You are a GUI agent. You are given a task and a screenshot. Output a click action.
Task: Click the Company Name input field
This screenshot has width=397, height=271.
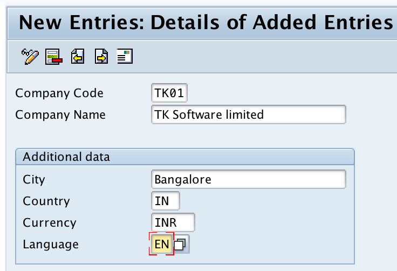[x=249, y=114]
